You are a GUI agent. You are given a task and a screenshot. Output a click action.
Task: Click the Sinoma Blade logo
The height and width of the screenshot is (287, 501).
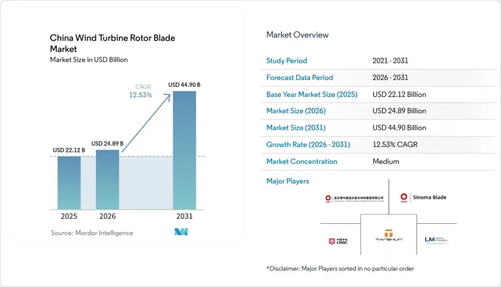[x=423, y=198]
